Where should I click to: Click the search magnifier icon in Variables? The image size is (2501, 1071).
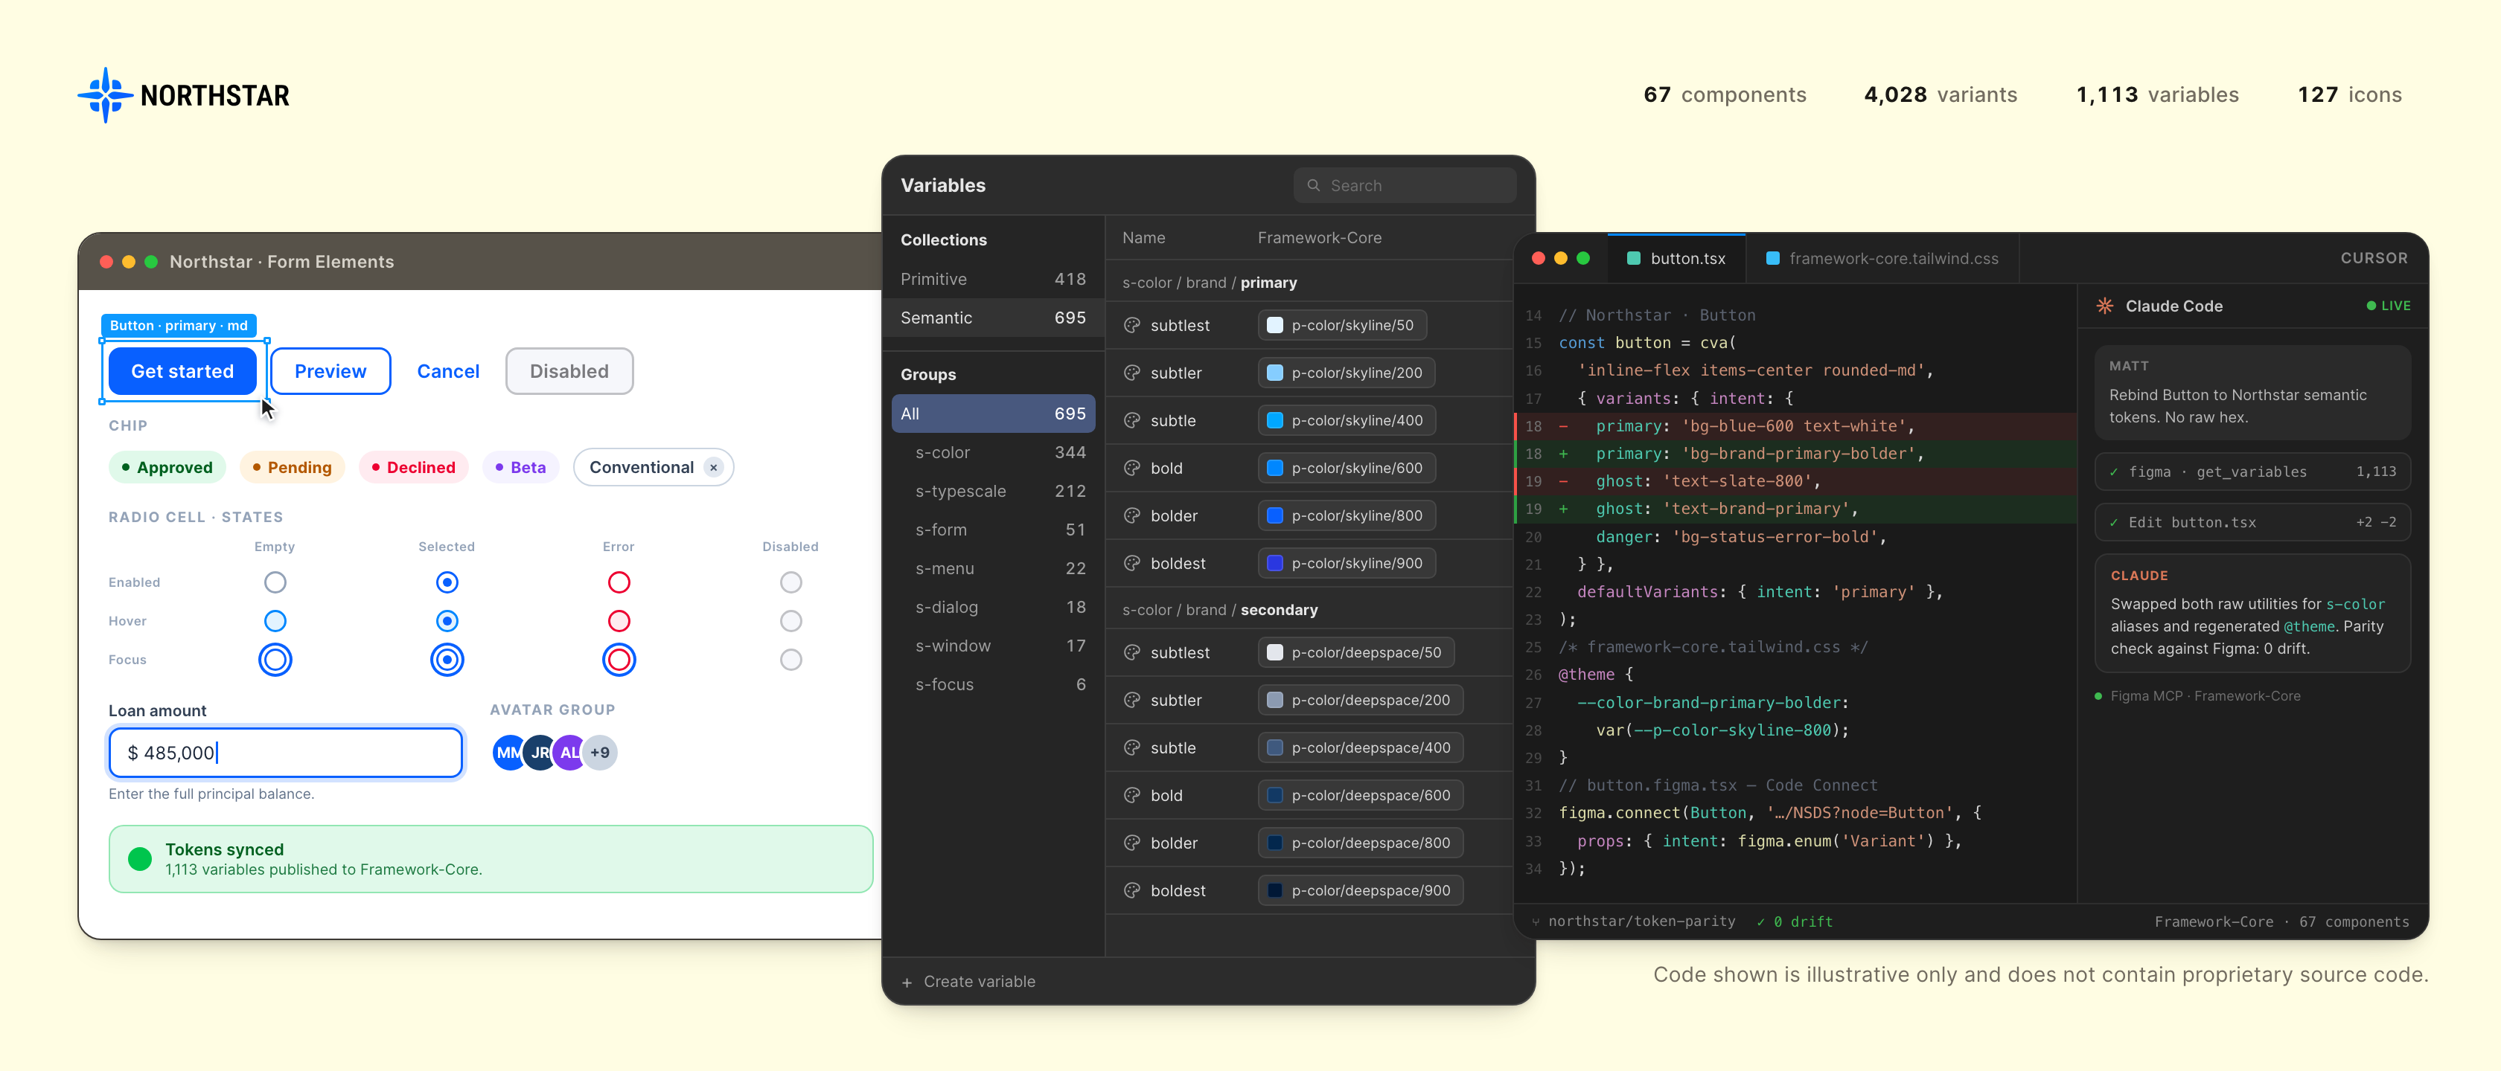[1314, 185]
